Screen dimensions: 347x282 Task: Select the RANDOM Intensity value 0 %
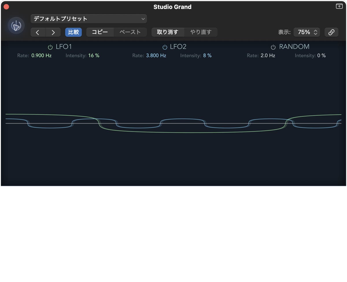click(322, 55)
